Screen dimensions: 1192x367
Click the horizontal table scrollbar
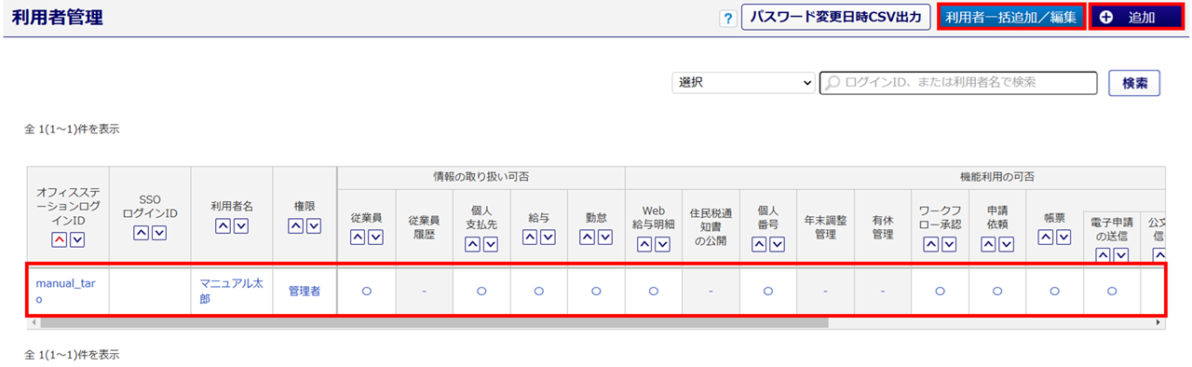tap(433, 322)
